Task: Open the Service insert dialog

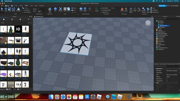Action: [139, 9]
